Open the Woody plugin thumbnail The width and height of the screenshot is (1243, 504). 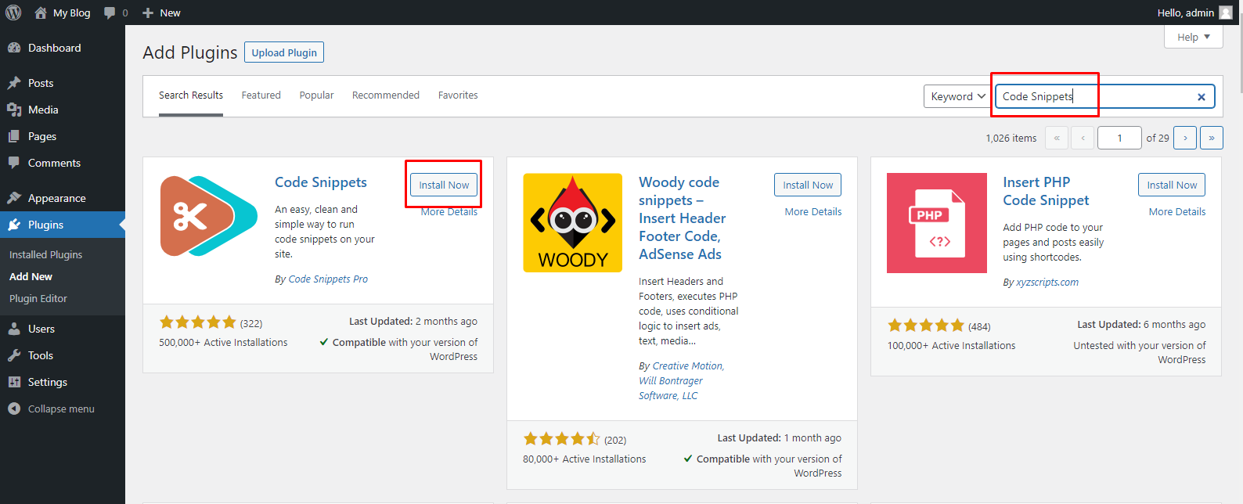pos(573,223)
